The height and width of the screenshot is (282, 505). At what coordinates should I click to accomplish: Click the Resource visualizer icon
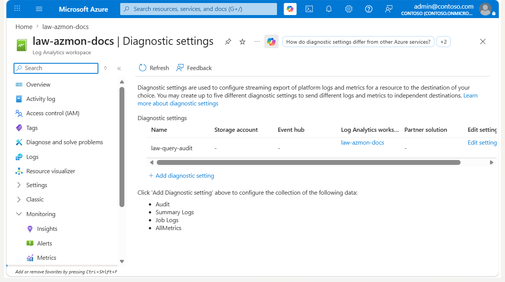pyautogui.click(x=19, y=171)
